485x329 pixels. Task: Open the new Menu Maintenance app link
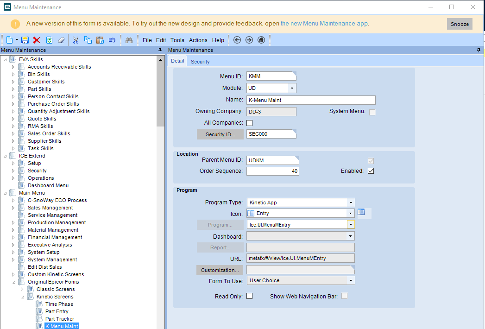pyautogui.click(x=324, y=24)
